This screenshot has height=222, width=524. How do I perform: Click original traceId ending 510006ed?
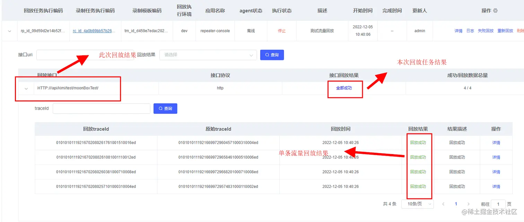click(x=218, y=157)
